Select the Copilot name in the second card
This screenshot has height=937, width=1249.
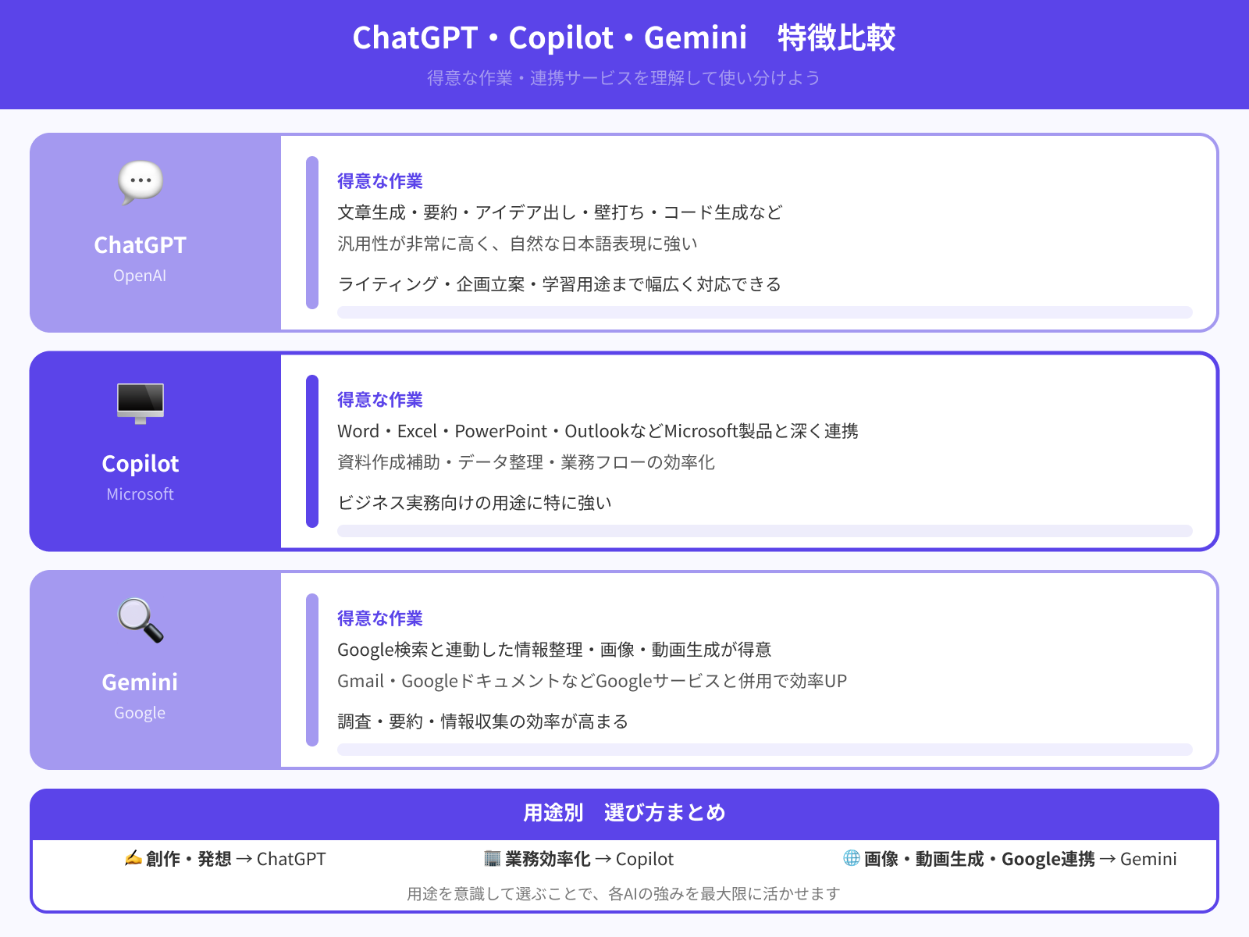(141, 464)
